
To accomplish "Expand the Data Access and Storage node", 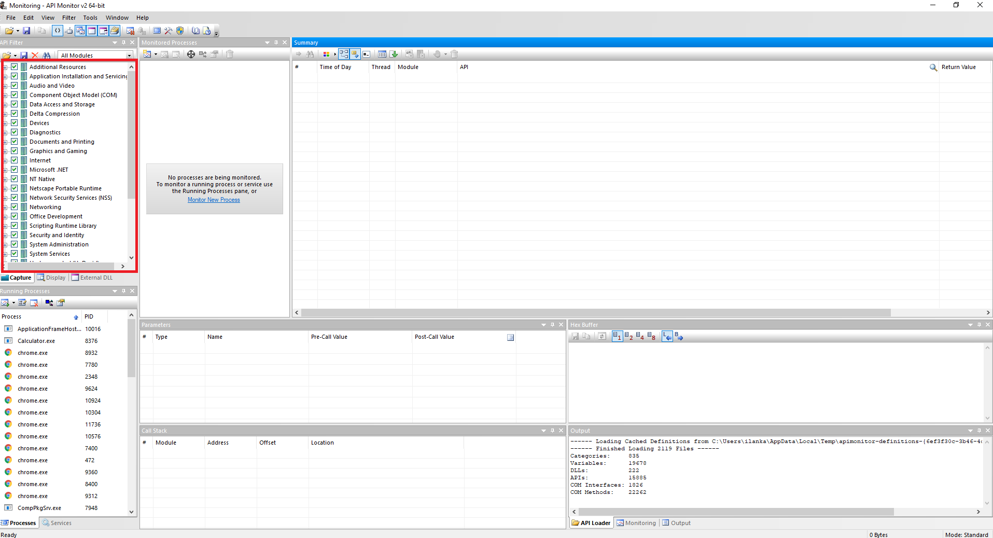I will pyautogui.click(x=5, y=105).
